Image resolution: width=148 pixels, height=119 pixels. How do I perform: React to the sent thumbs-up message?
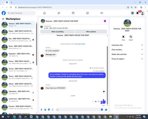point(99,101)
